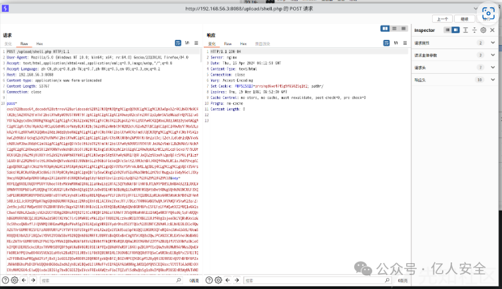Click the screenshot capture overlay icon
The height and width of the screenshot is (289, 502).
point(488,13)
